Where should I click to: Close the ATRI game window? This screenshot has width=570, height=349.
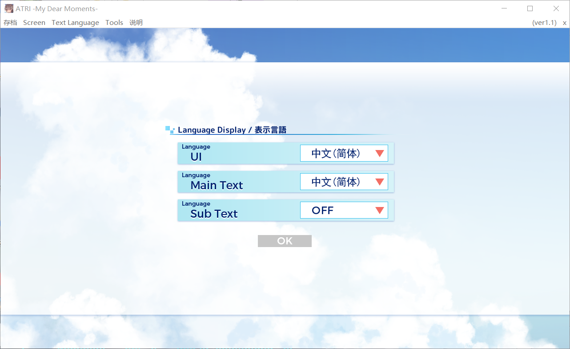tap(556, 8)
